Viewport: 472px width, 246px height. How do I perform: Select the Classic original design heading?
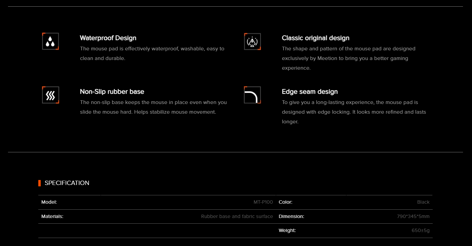[x=315, y=38]
